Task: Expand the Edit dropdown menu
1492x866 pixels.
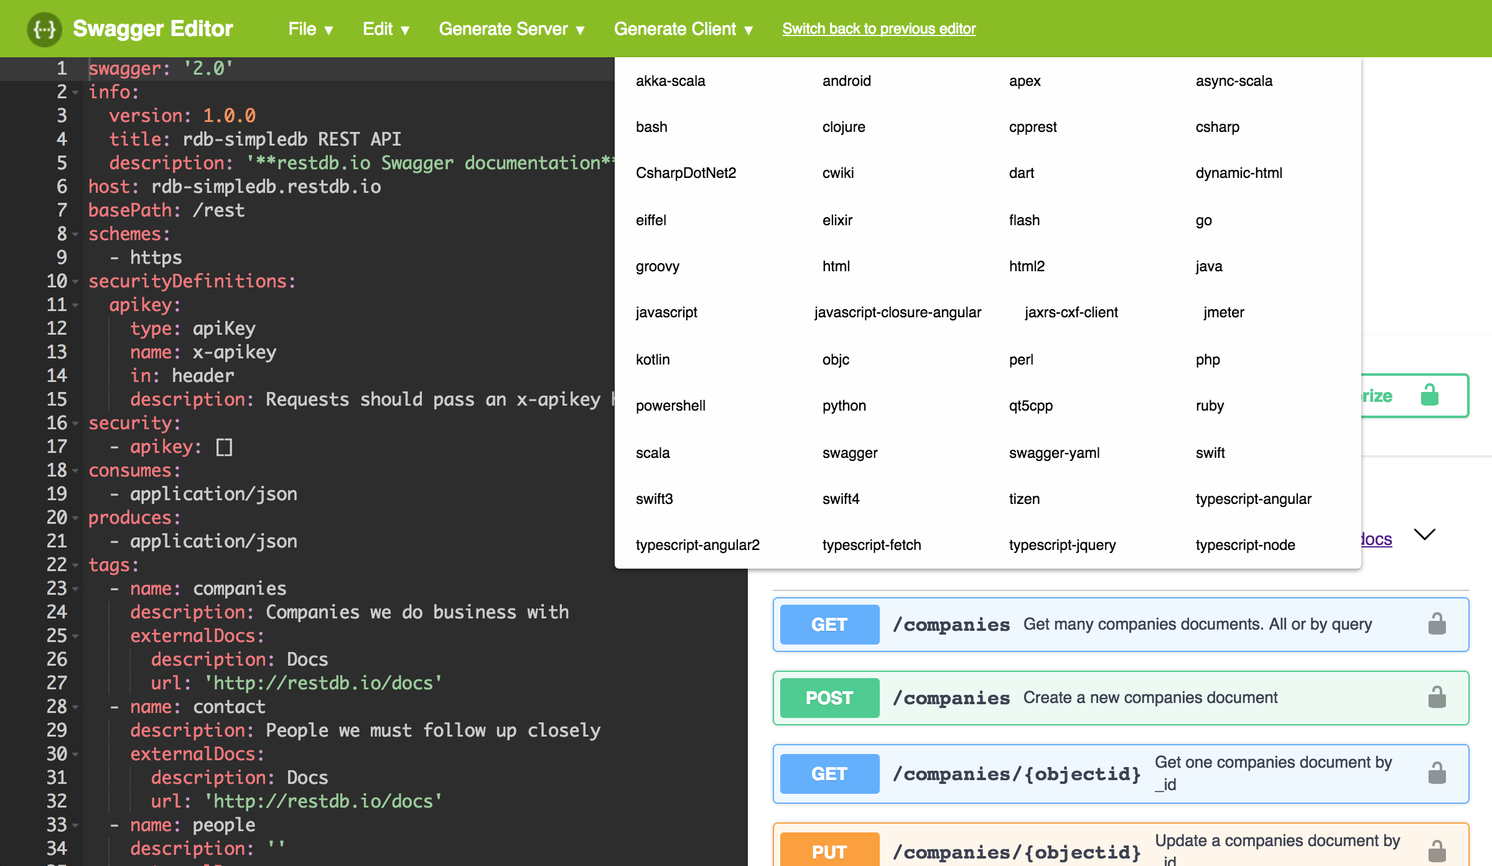Action: 386,28
